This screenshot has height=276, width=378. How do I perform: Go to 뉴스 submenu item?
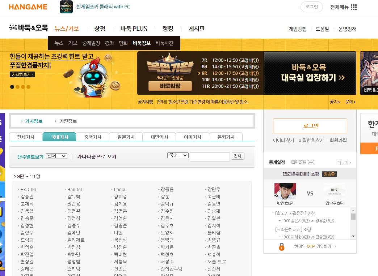click(x=59, y=43)
